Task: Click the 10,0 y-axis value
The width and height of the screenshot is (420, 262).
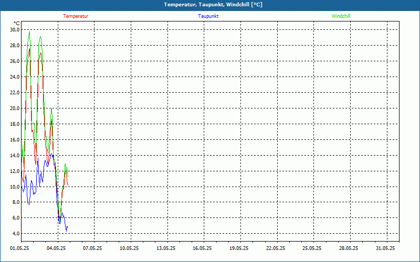Action: tap(15, 187)
